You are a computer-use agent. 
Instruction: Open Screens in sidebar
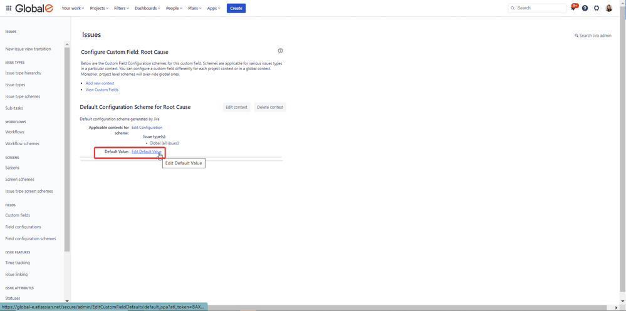point(13,168)
